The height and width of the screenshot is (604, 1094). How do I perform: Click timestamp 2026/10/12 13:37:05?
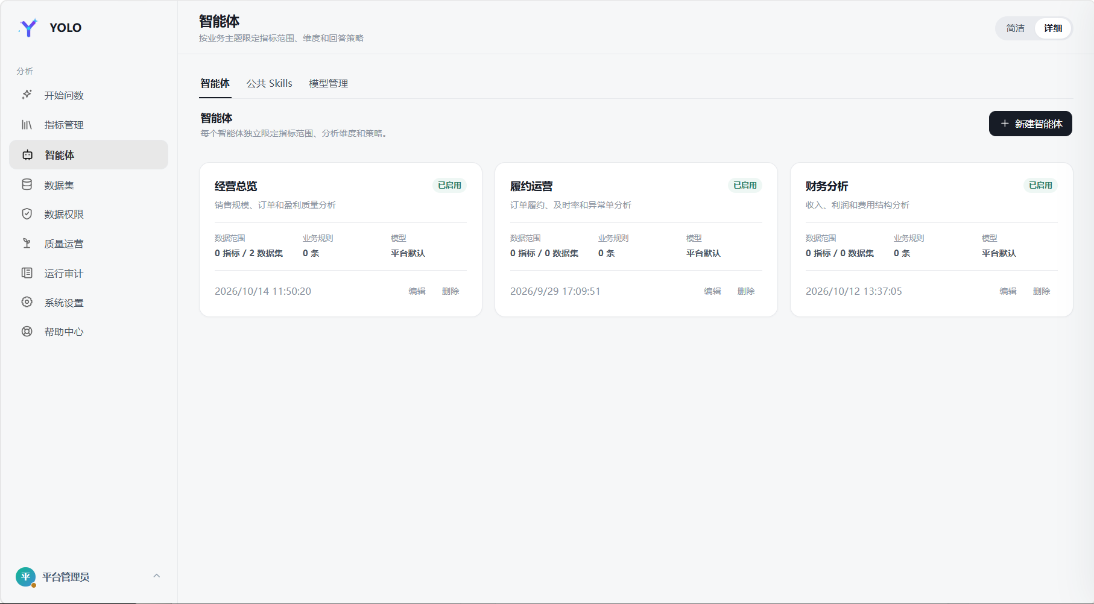pyautogui.click(x=854, y=291)
